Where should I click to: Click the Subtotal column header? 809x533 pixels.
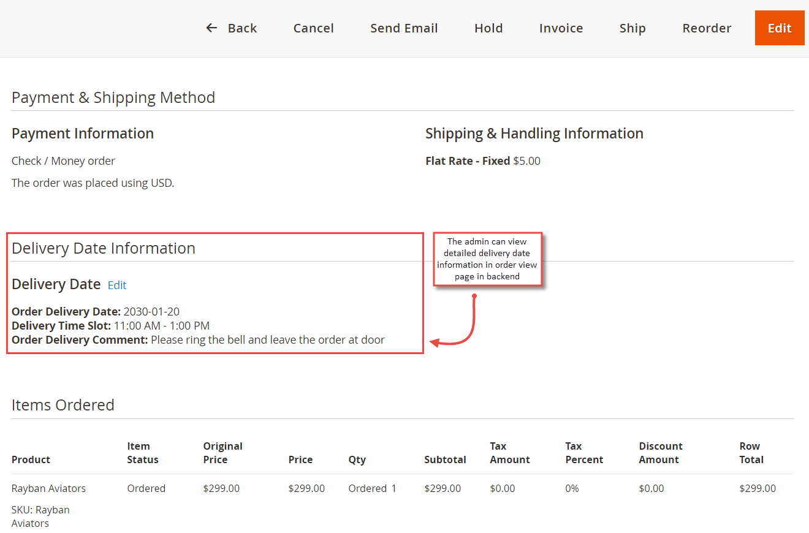click(445, 459)
